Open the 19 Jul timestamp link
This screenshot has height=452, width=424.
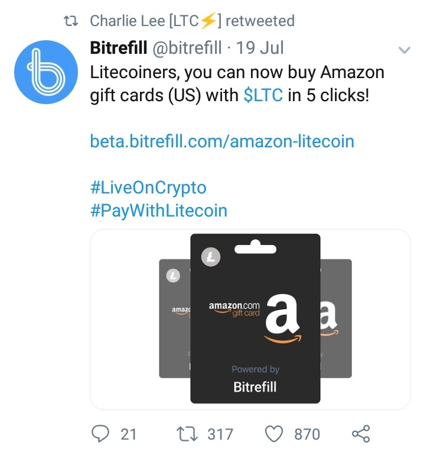point(260,47)
